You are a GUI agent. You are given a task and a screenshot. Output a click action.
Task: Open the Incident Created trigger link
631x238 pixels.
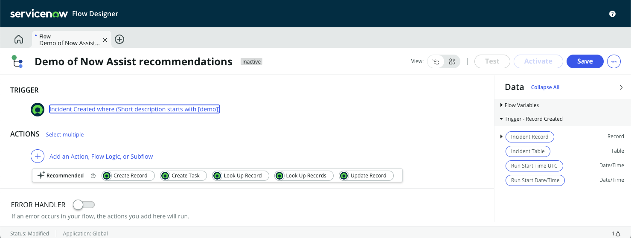click(x=134, y=109)
